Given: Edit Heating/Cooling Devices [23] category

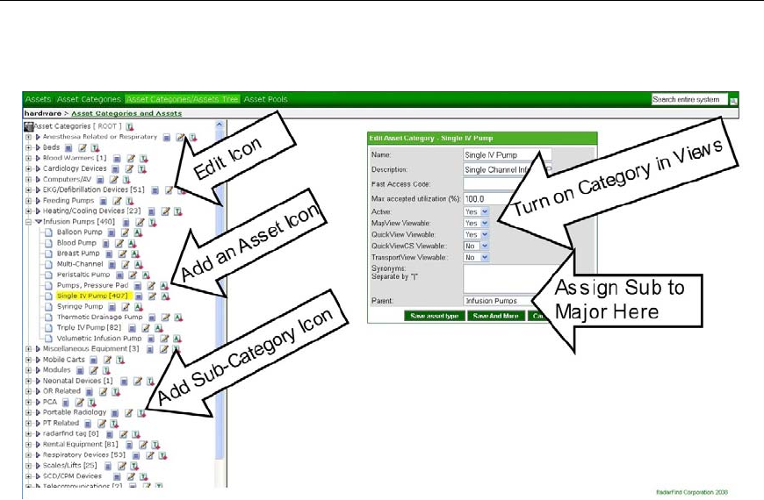Looking at the screenshot, I should point(165,211).
